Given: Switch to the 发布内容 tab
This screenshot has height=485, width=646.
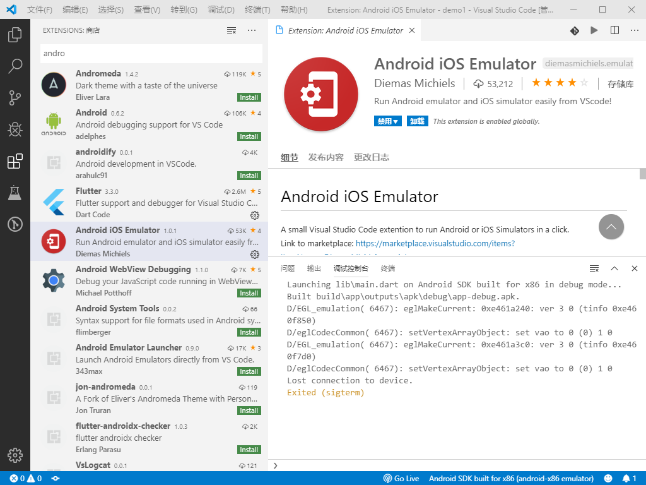Looking at the screenshot, I should 326,157.
